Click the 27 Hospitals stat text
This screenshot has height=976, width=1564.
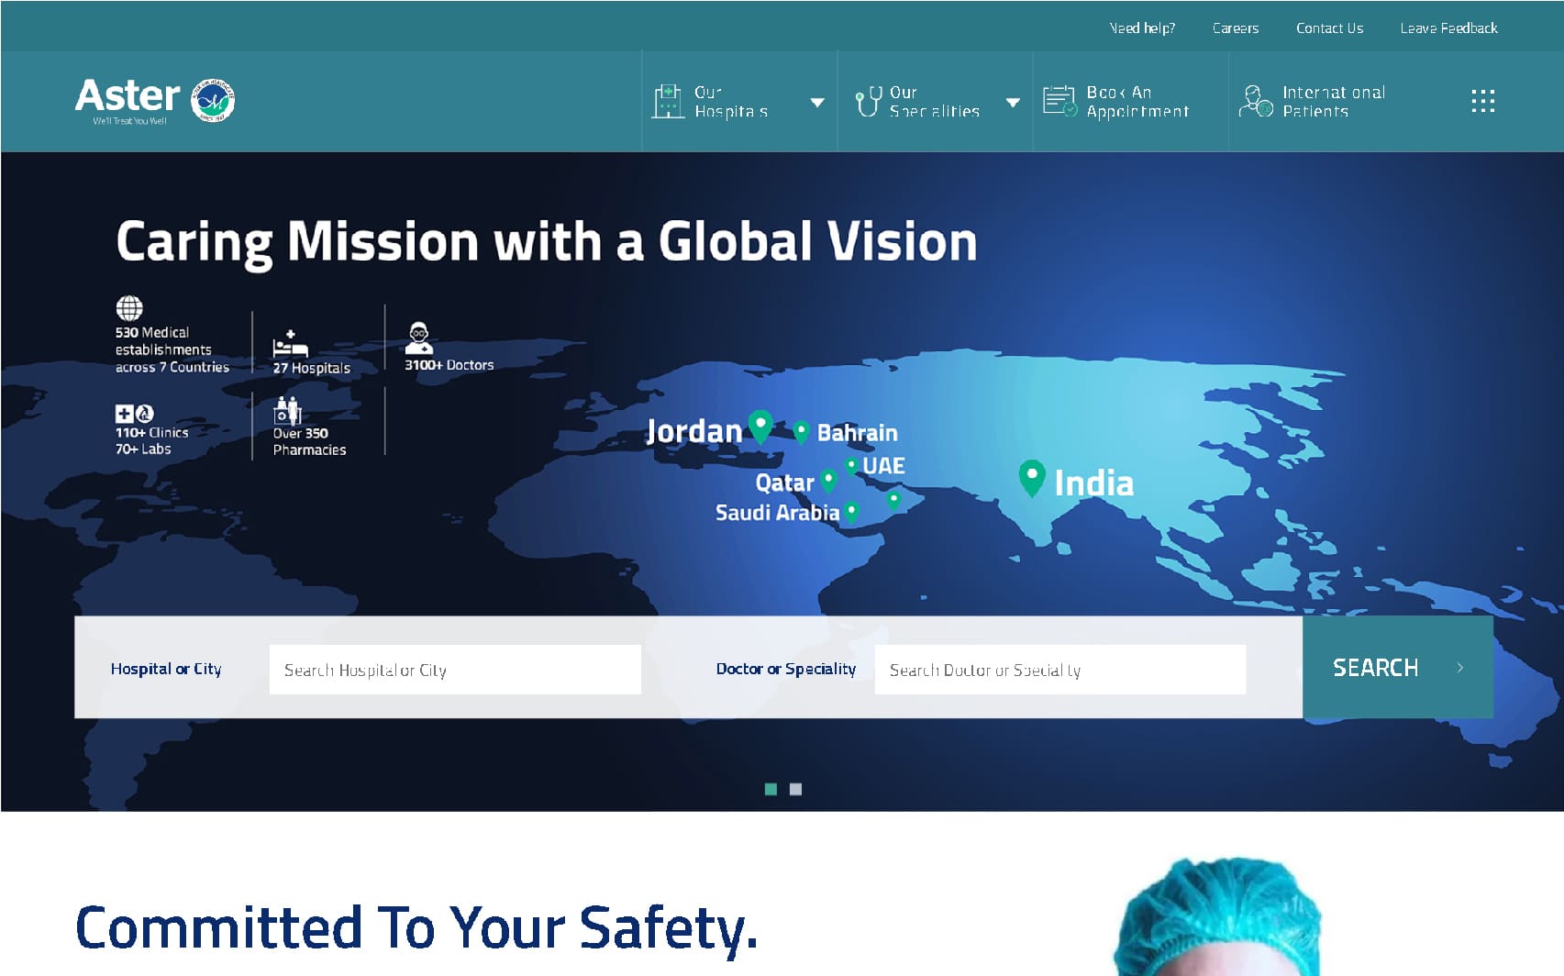click(311, 368)
